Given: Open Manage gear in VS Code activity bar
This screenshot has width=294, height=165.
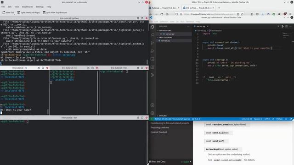Looking at the screenshot, I should tap(153, 113).
